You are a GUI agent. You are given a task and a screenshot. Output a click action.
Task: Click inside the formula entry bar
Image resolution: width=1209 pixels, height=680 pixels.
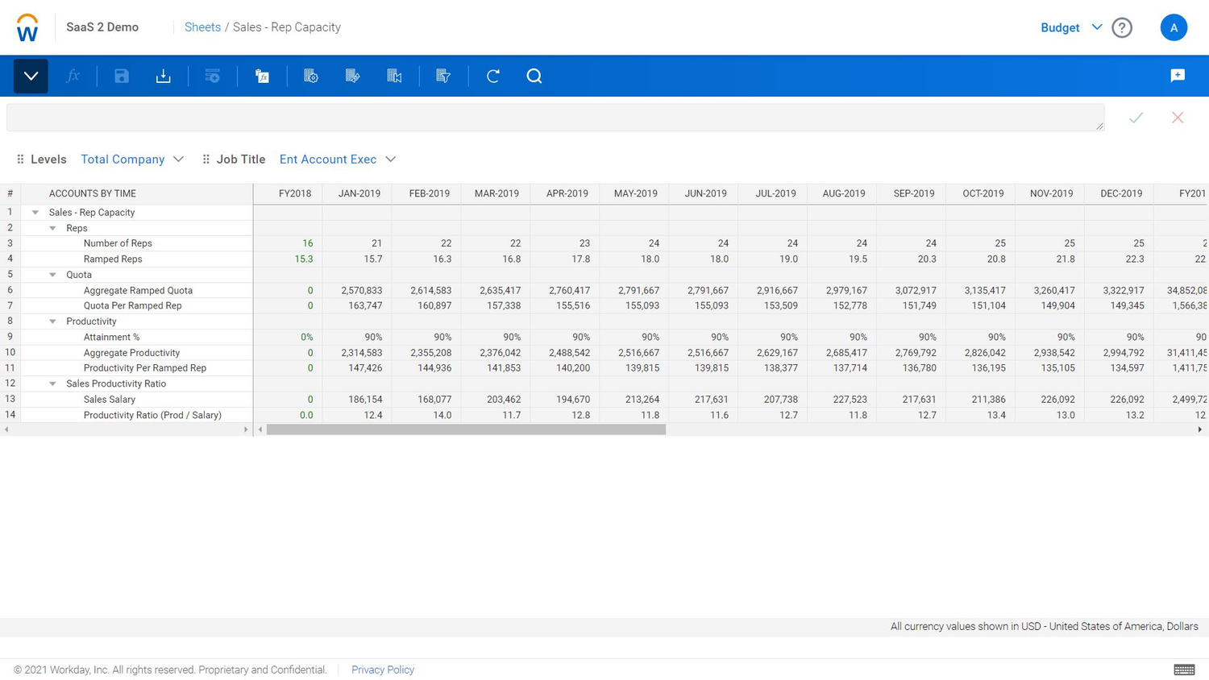click(556, 117)
